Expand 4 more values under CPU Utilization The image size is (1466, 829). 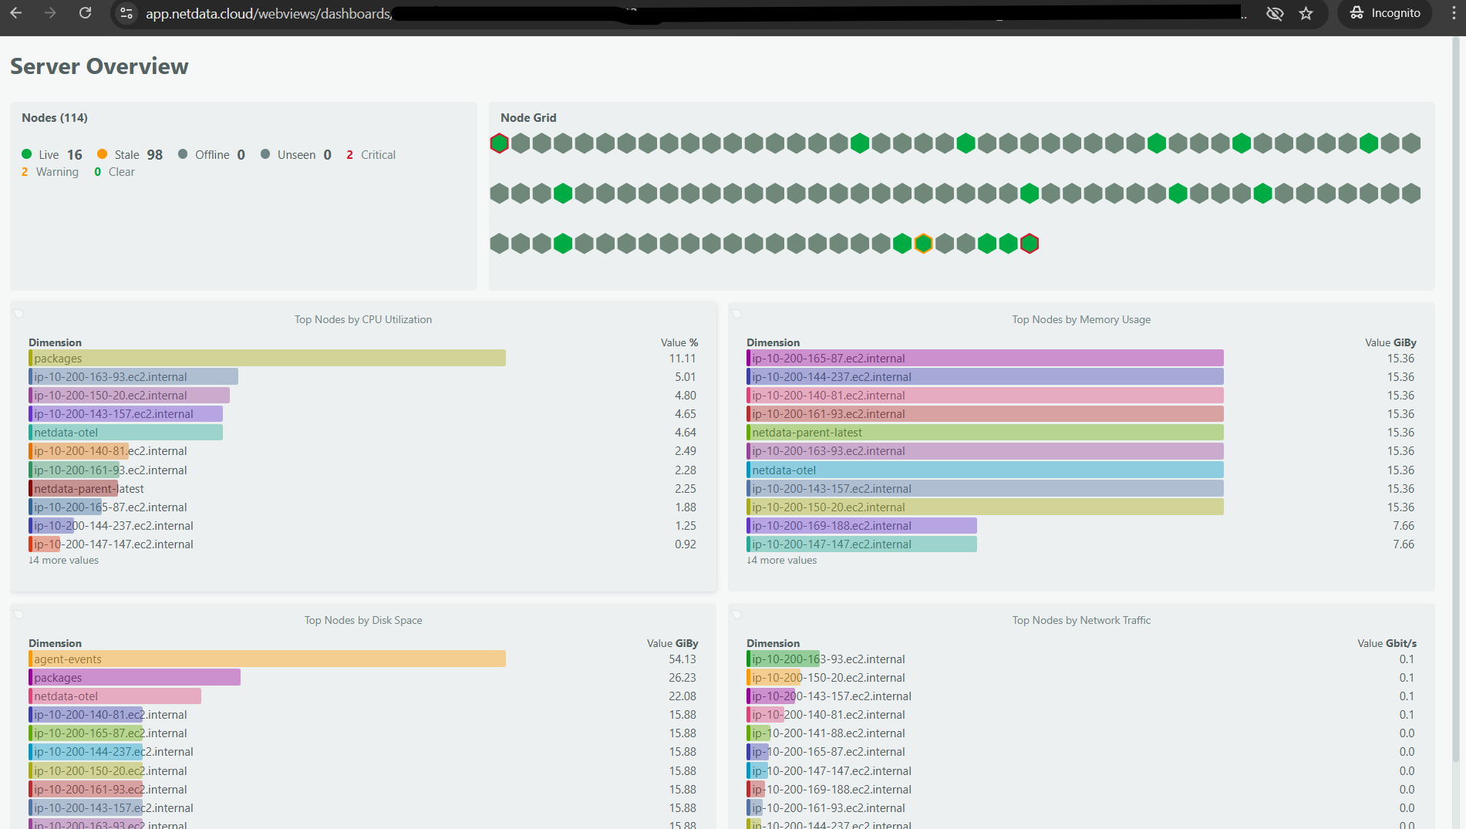(63, 560)
